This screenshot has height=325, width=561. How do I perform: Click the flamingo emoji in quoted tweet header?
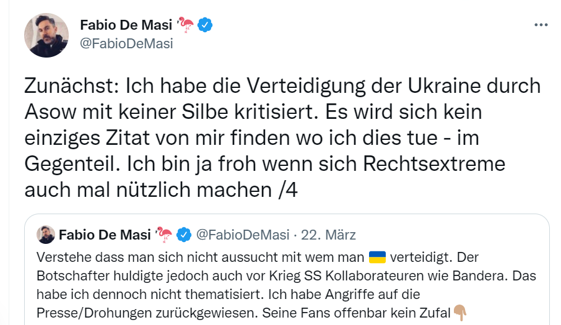coord(164,235)
